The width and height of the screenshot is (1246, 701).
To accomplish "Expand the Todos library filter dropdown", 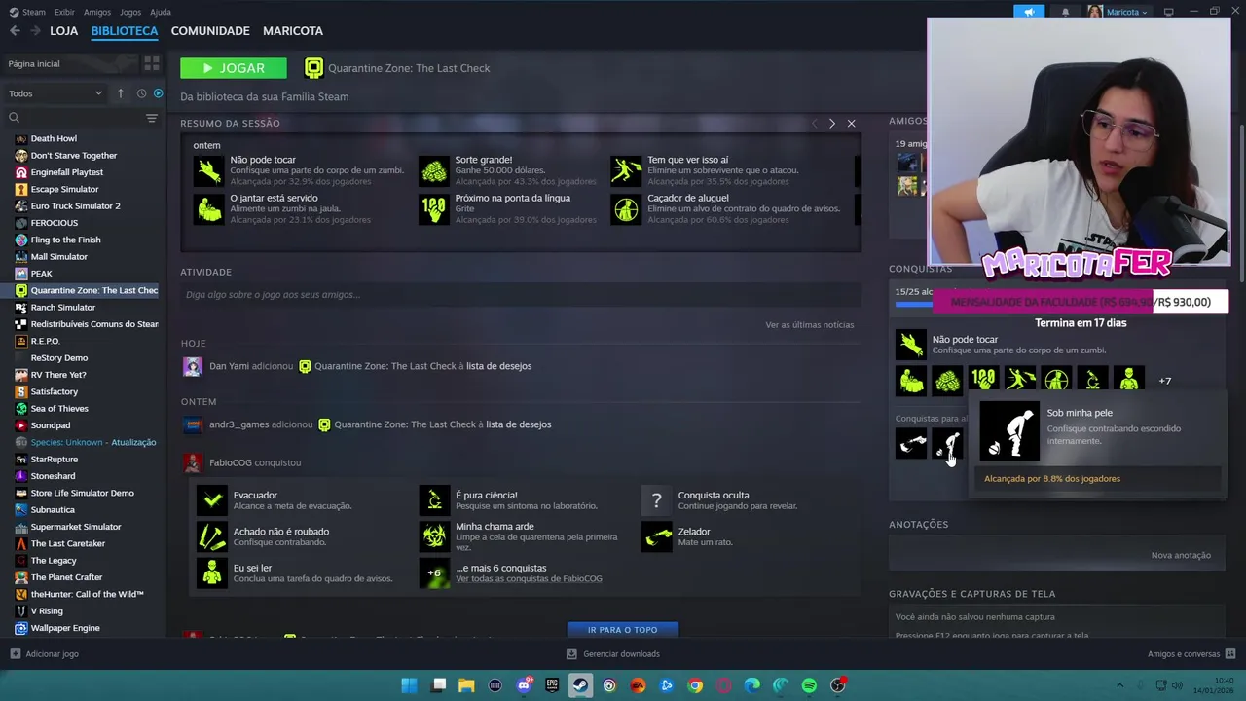I will click(x=55, y=93).
